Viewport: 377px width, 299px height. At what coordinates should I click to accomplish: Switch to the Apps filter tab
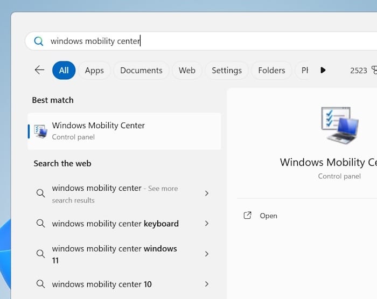point(94,70)
